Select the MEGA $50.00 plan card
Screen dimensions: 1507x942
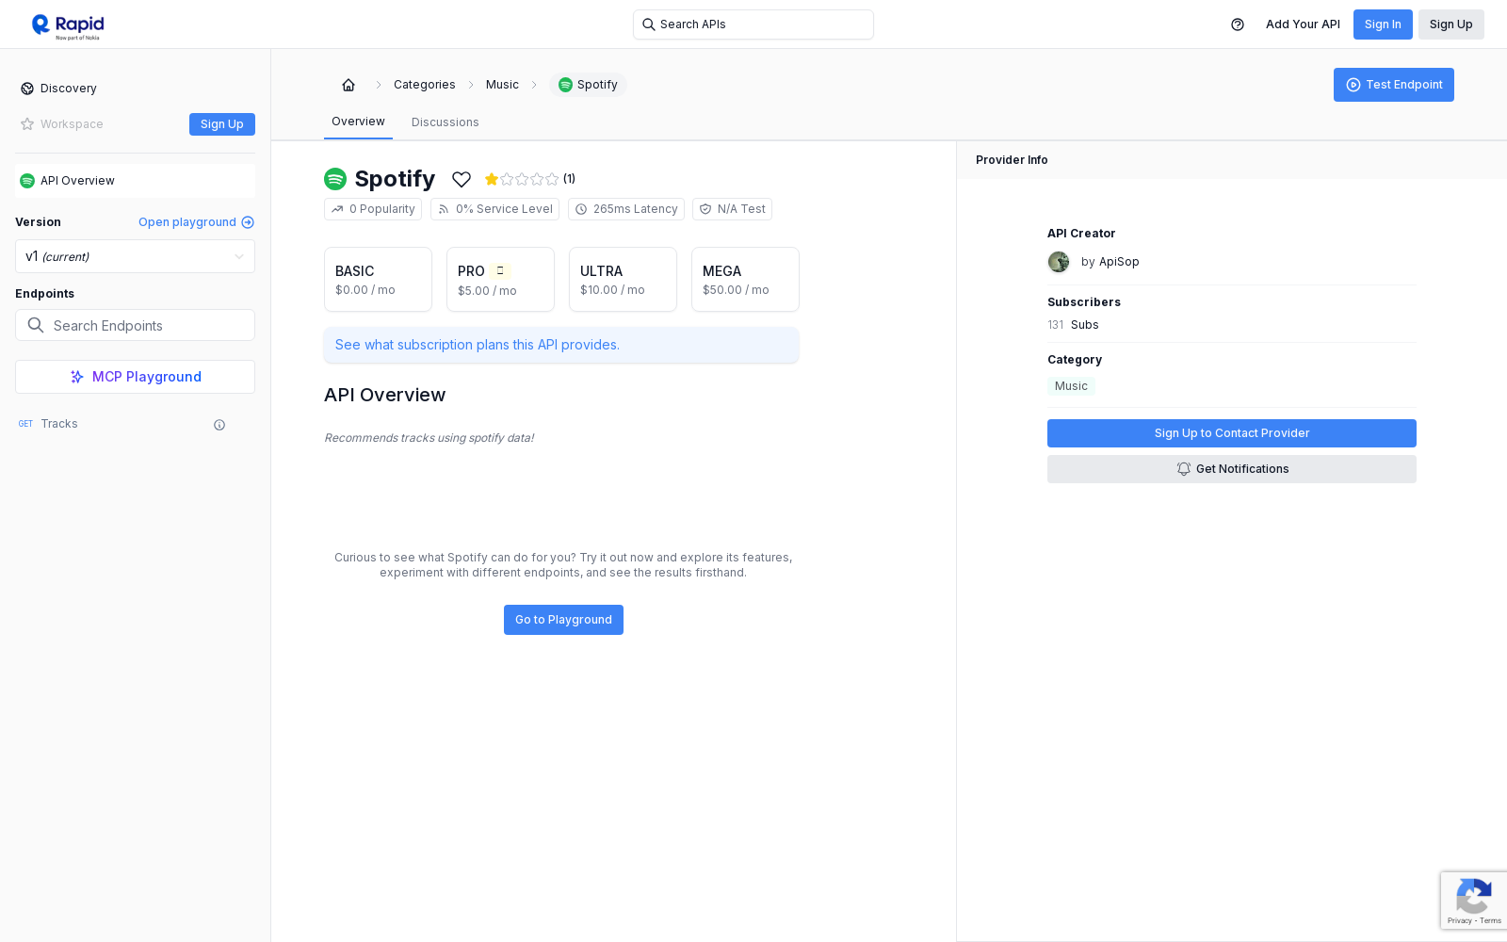click(745, 279)
